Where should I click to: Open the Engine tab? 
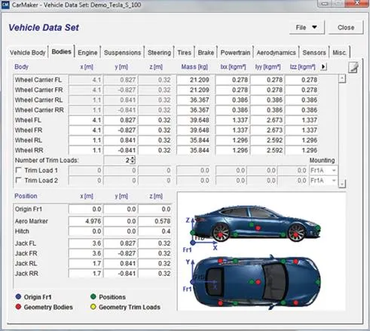(x=87, y=53)
